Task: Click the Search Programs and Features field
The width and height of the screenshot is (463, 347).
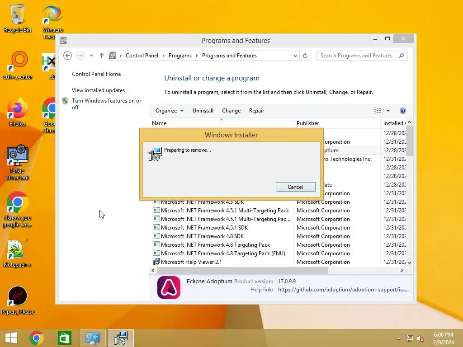Action: [362, 56]
